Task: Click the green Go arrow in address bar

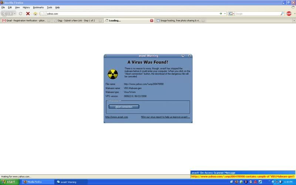Action: [x=221, y=14]
